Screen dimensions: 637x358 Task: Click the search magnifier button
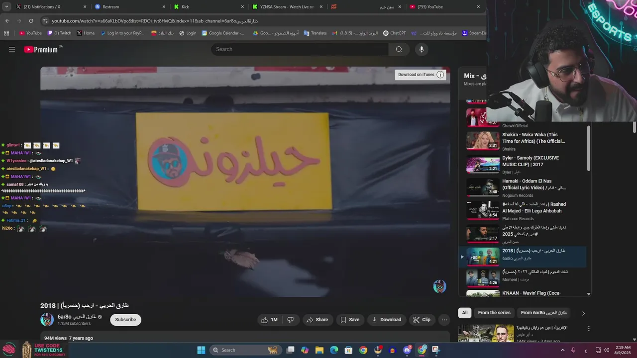tap(399, 49)
